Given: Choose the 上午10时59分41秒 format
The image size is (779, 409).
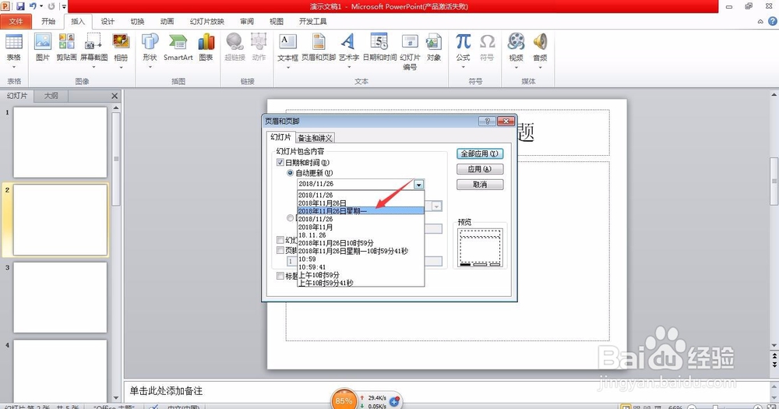Looking at the screenshot, I should tap(360, 283).
